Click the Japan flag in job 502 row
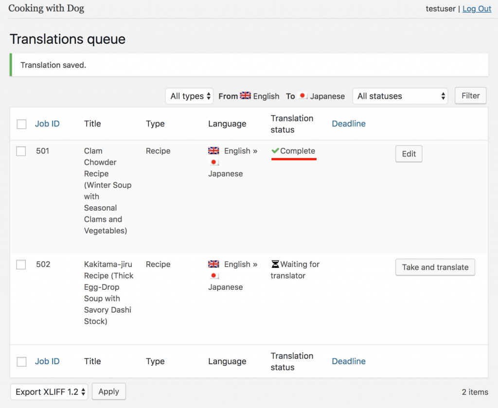This screenshot has height=408, width=498. click(214, 276)
